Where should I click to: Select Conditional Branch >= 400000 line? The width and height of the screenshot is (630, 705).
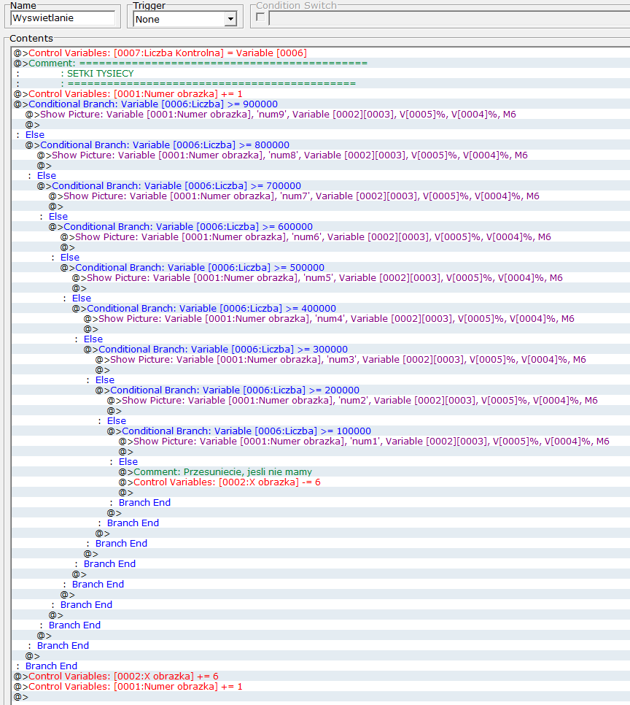(204, 309)
